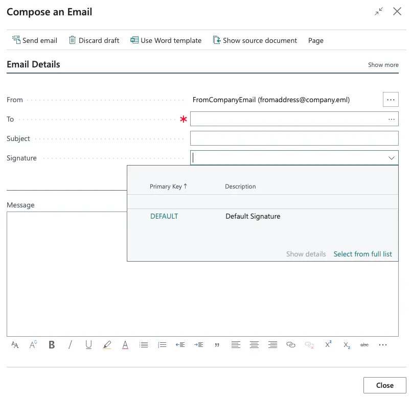Click the Default Signature description cell
This screenshot has width=411, height=397.
click(253, 216)
